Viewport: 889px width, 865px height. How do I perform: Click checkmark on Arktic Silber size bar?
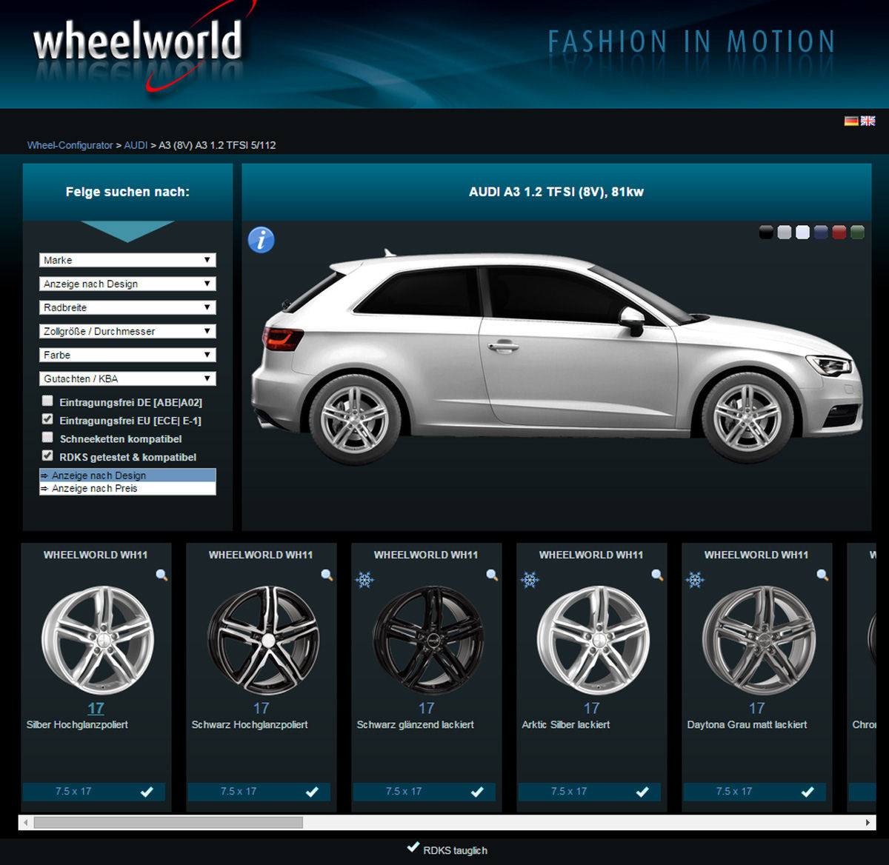(642, 792)
